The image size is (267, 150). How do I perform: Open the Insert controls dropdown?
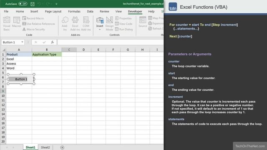tap(100, 23)
